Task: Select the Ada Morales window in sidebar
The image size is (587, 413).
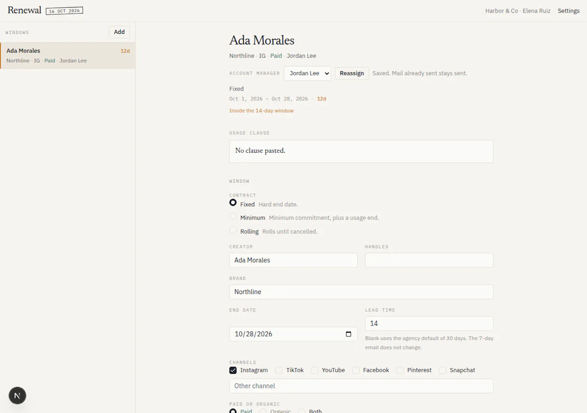Action: tap(68, 55)
